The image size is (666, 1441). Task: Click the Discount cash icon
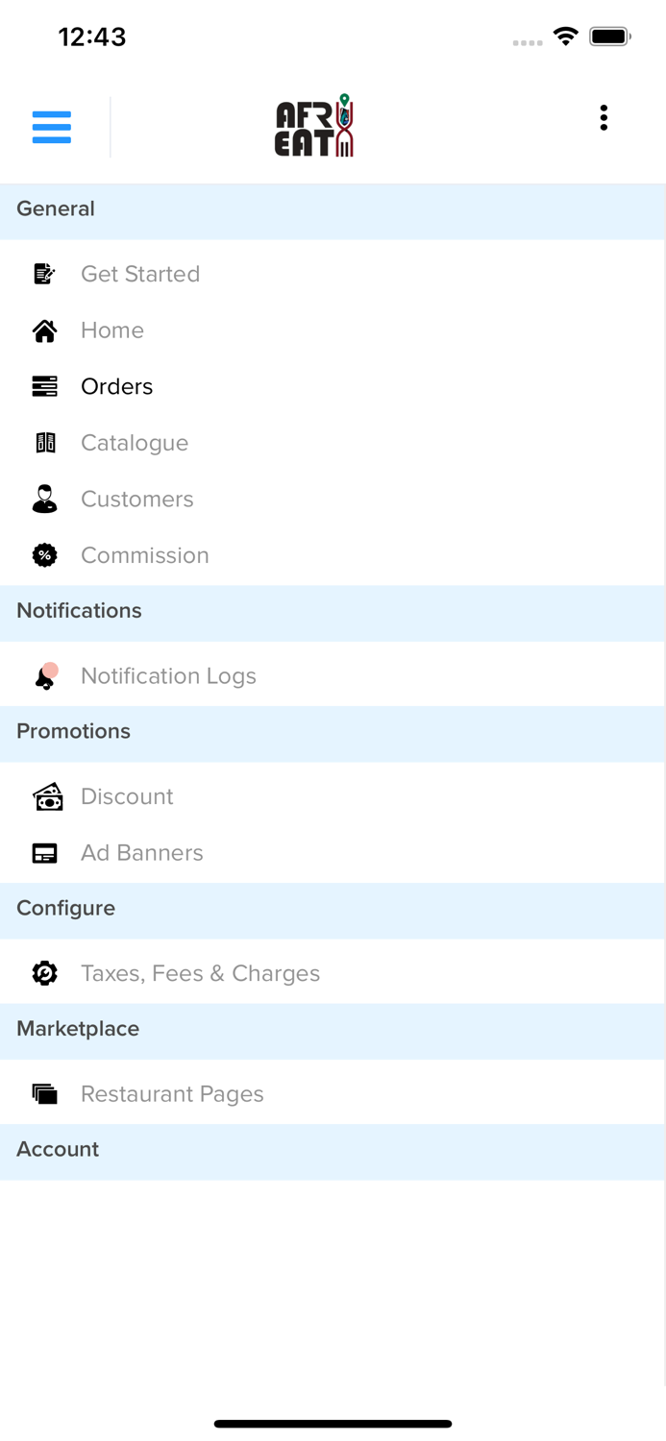click(x=47, y=796)
